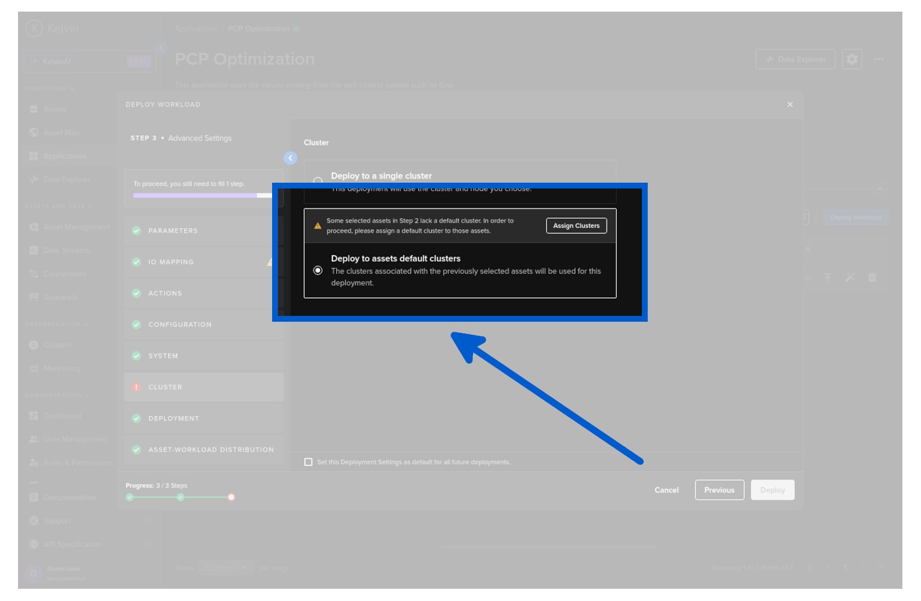The width and height of the screenshot is (921, 601).
Task: Select Deploy to a single cluster radio
Action: (318, 181)
